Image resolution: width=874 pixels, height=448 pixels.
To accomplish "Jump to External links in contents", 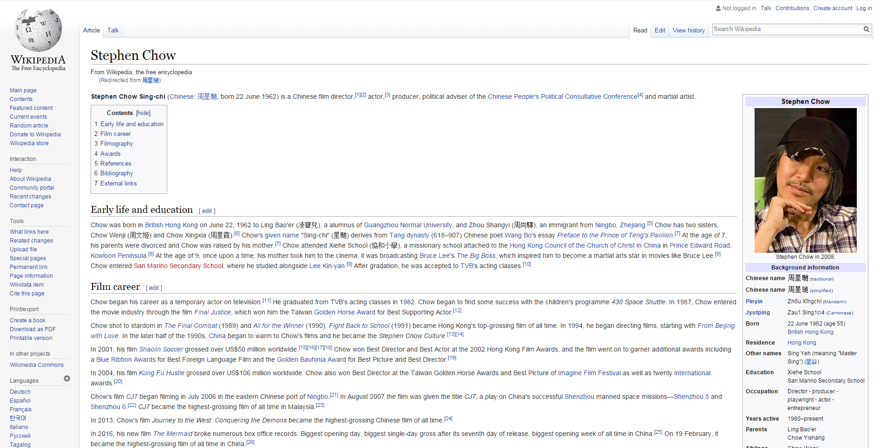I will coord(118,184).
